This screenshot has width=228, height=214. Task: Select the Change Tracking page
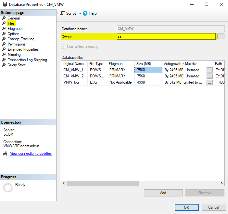pos(21,39)
